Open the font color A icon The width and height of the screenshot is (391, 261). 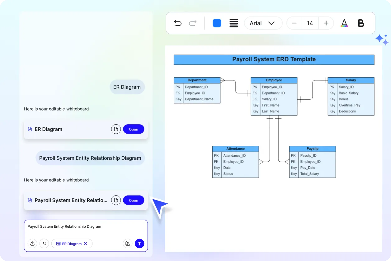click(x=344, y=23)
